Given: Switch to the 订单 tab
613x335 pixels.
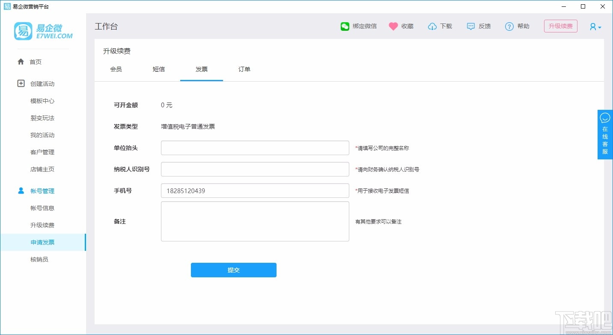Looking at the screenshot, I should pos(244,69).
